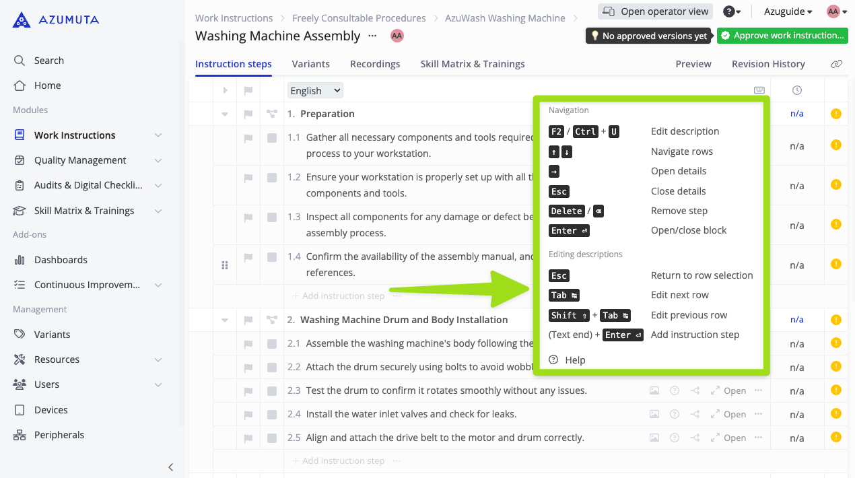Switch to the Variants tab
Image resolution: width=855 pixels, height=478 pixels.
310,64
